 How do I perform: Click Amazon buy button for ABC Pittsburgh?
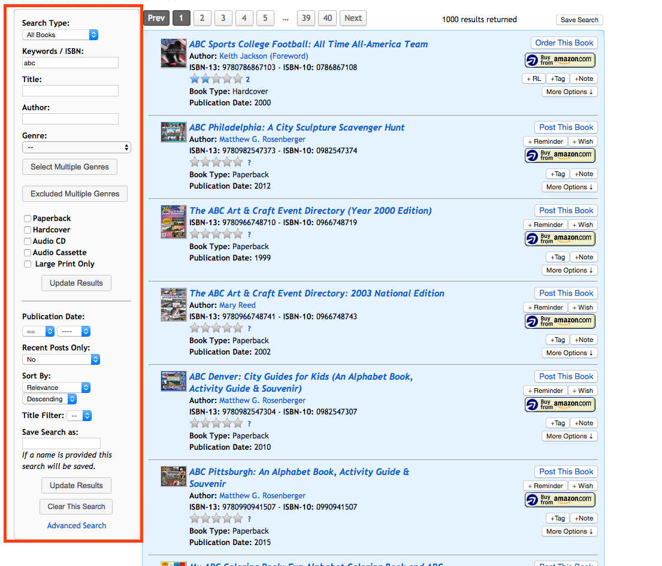click(560, 500)
